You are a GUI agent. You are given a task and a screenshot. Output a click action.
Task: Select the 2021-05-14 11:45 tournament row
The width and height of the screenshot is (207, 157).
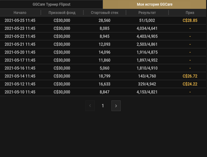pos(103,76)
